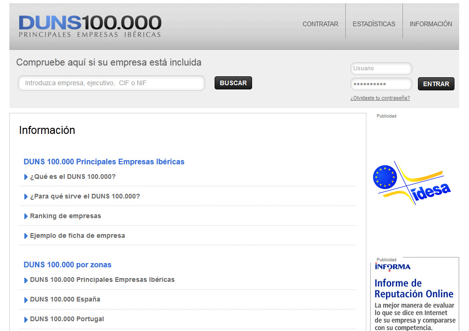Open the Ranking de empresas link
The width and height of the screenshot is (469, 331).
coord(66,216)
